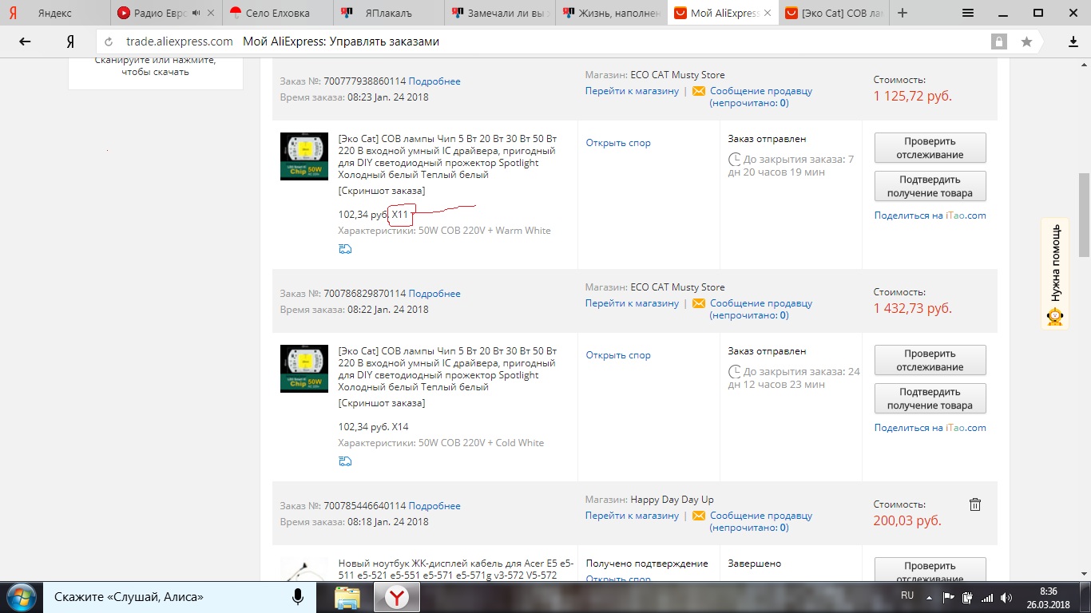This screenshot has height=613, width=1091.
Task: Click the truck icon under the Warm White item
Action: pyautogui.click(x=345, y=249)
